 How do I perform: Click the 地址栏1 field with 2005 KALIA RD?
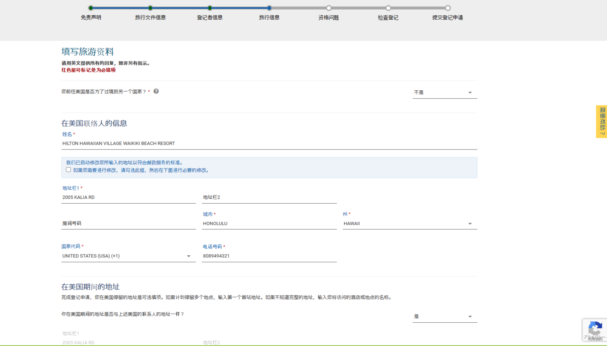(128, 197)
